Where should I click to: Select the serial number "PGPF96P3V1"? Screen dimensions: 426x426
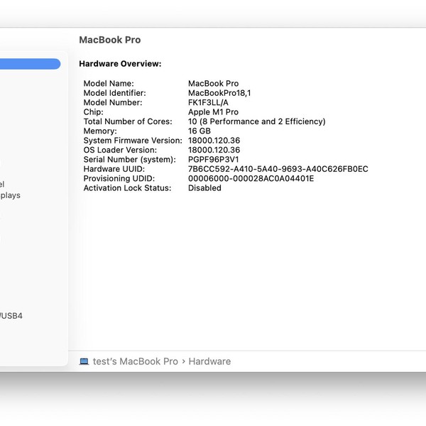point(213,160)
